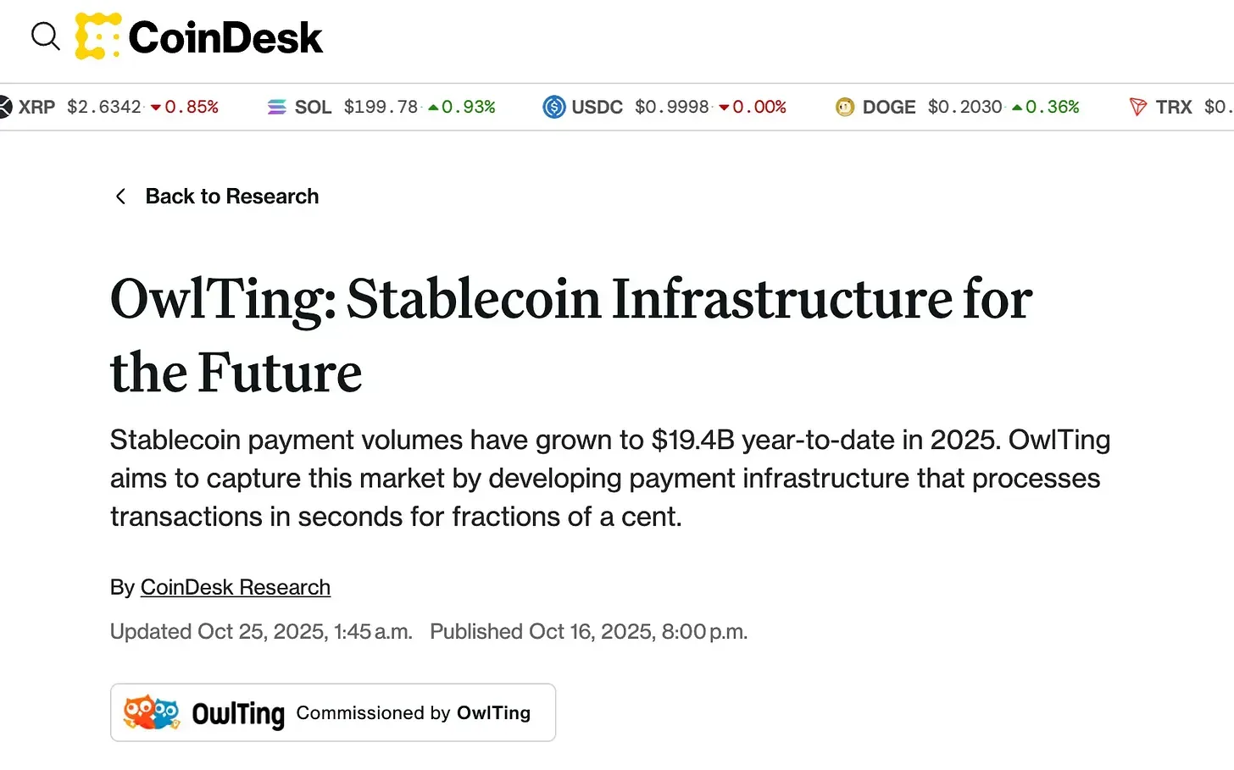Select the DOGE ticker label
Image resolution: width=1234 pixels, height=770 pixels.
(x=888, y=107)
